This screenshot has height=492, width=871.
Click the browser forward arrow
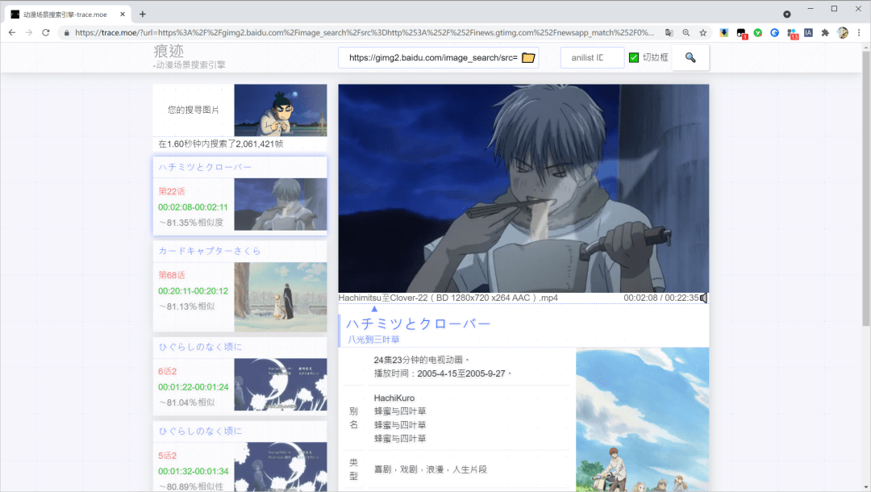(x=29, y=33)
